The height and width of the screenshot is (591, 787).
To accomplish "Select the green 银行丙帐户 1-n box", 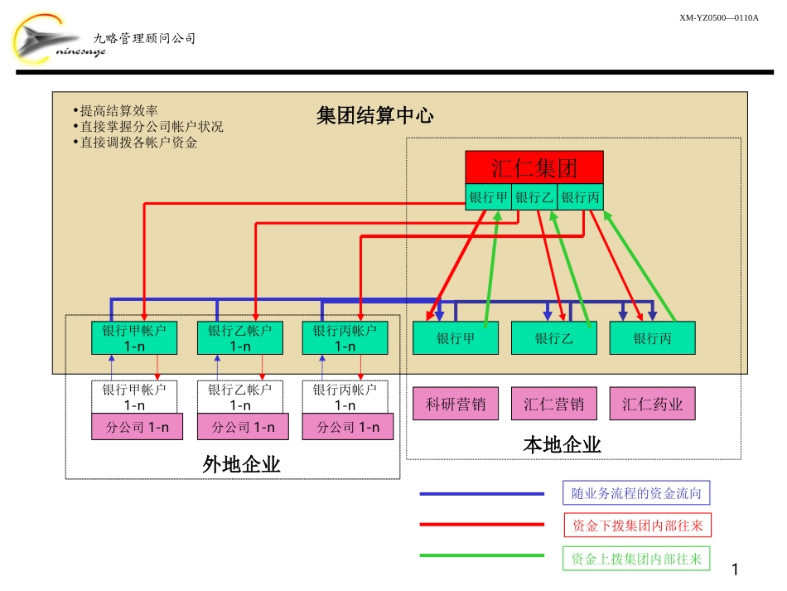I will [345, 338].
